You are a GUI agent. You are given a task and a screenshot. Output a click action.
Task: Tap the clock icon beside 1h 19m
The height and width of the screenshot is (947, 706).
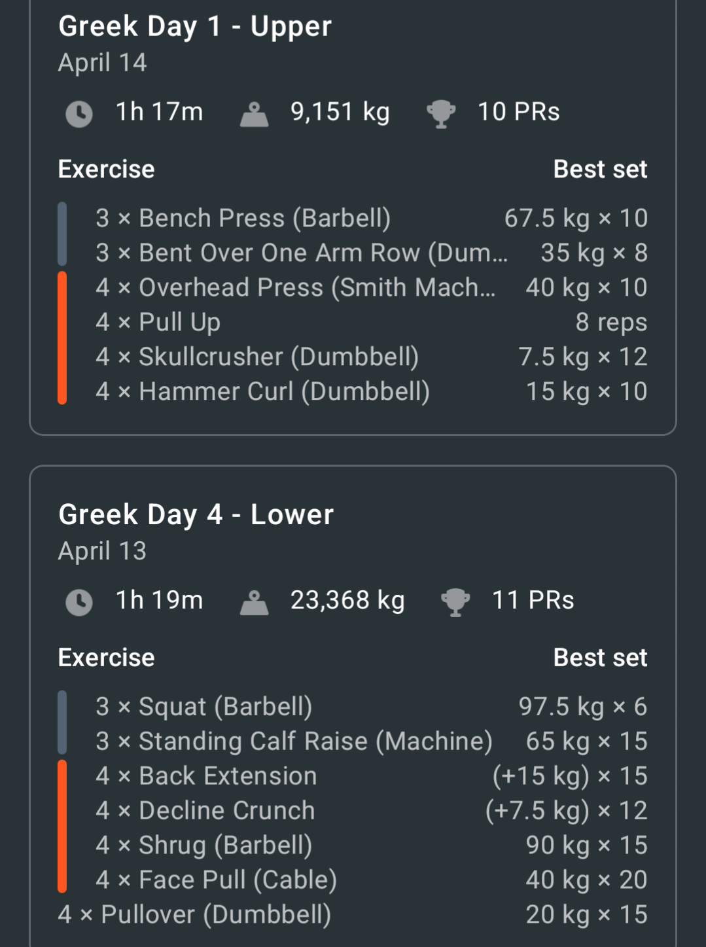click(x=79, y=602)
